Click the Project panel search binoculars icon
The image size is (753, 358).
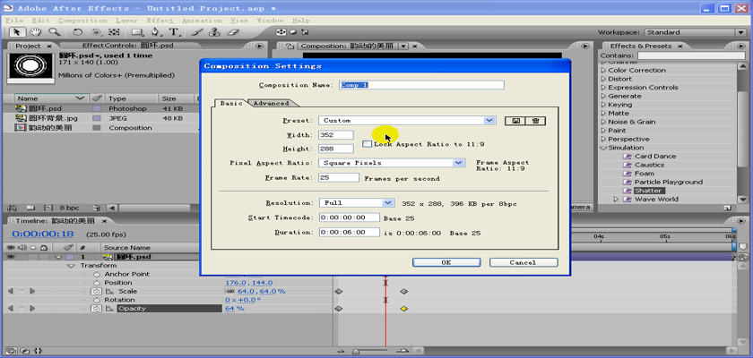pyautogui.click(x=13, y=208)
